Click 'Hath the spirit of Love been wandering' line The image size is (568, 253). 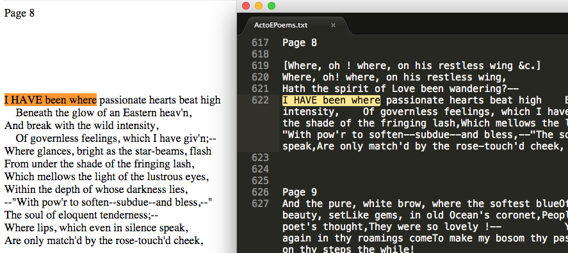pyautogui.click(x=401, y=89)
